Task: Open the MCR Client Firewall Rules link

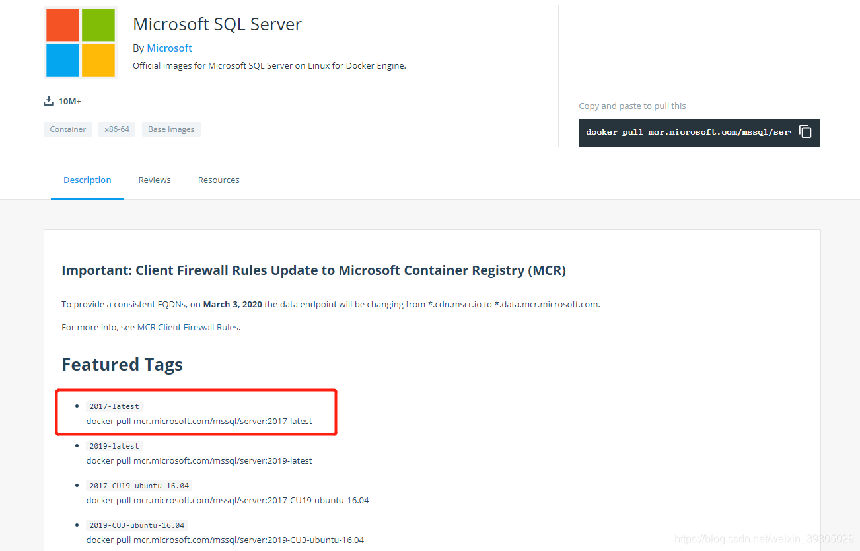Action: [188, 327]
